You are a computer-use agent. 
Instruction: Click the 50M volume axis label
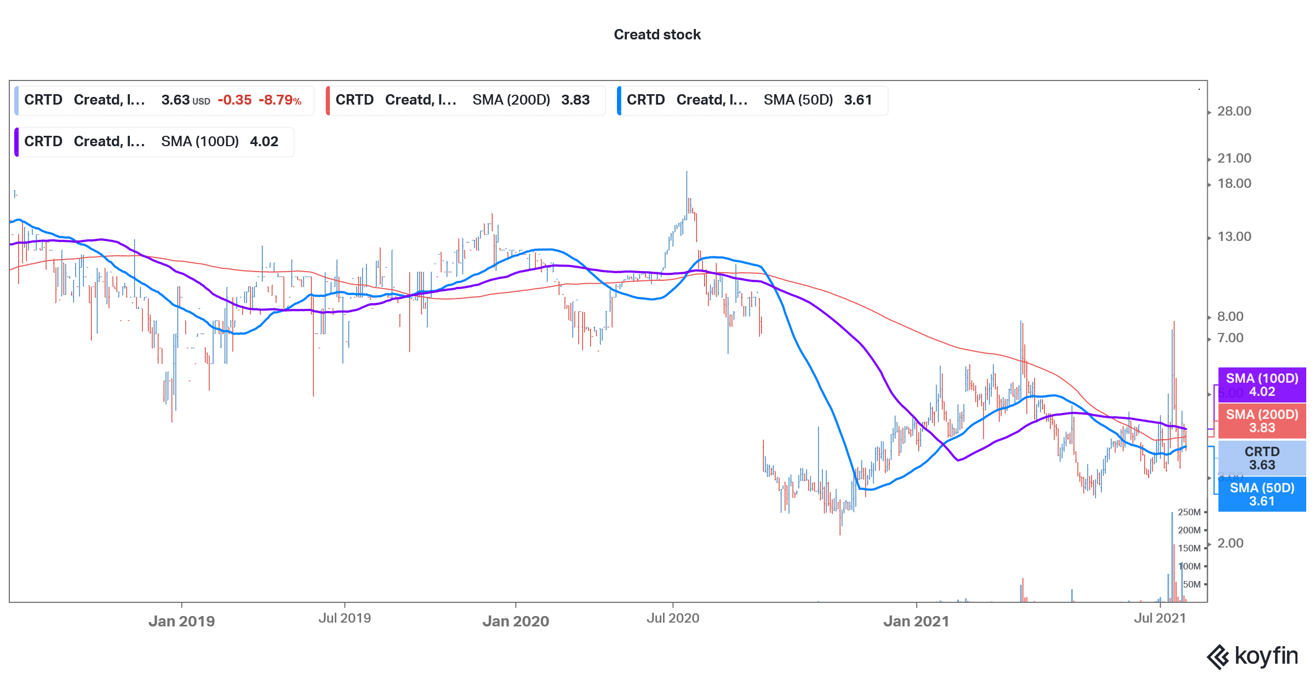[x=1192, y=584]
